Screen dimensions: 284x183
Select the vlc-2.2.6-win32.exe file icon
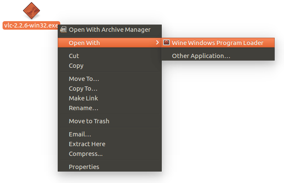pos(31,11)
